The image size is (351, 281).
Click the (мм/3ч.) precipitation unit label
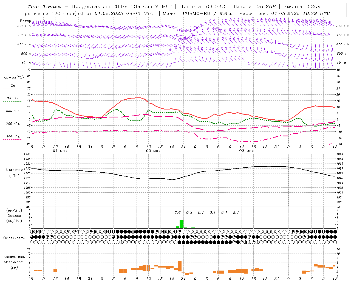[14, 210]
